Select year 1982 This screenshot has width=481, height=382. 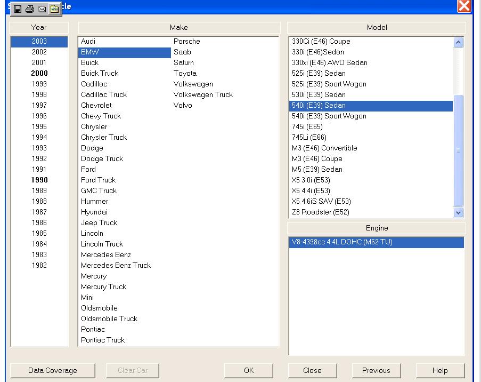pos(39,265)
